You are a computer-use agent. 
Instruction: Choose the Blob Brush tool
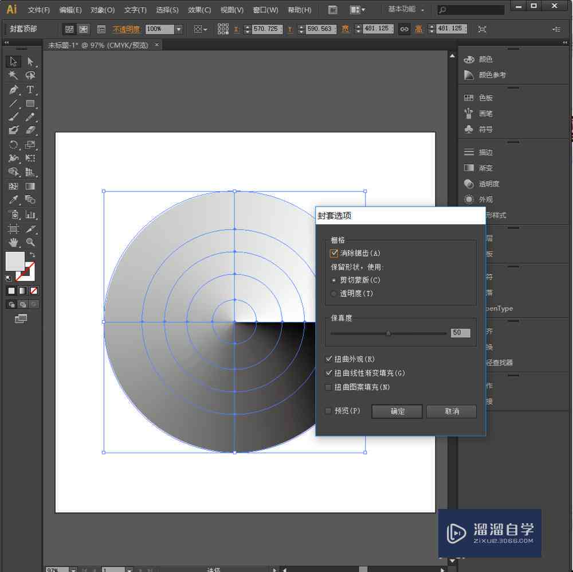point(13,130)
